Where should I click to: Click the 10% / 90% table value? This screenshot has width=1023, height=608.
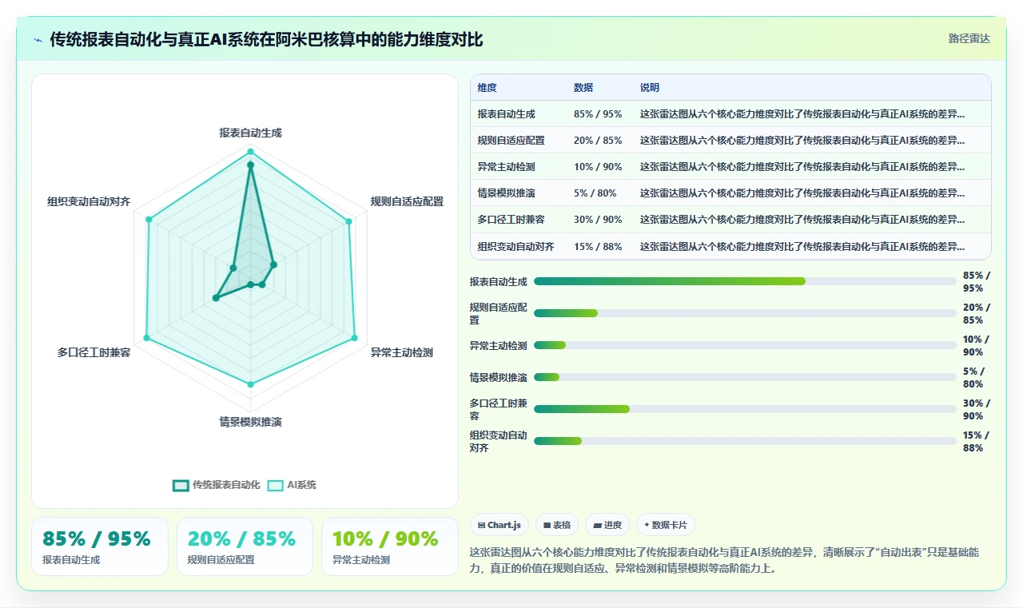[x=598, y=167]
